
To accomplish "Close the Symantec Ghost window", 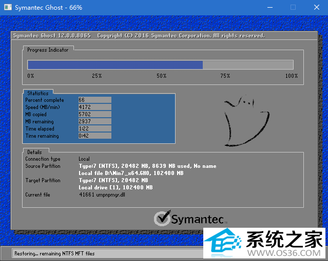I will pyautogui.click(x=317, y=8).
